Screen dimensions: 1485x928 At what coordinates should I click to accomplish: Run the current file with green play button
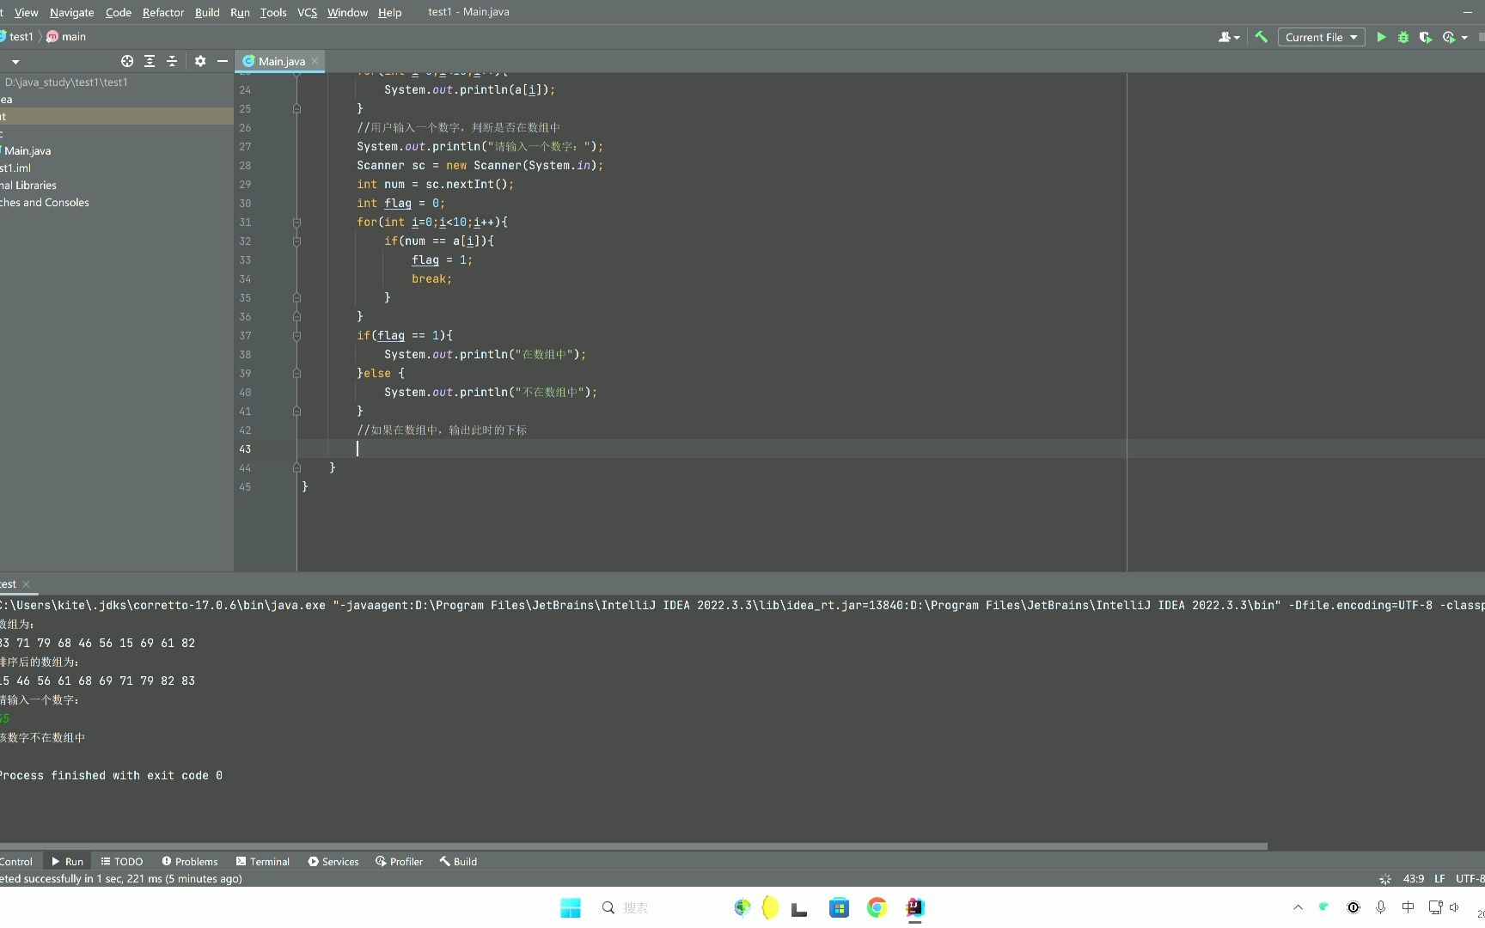[1381, 37]
